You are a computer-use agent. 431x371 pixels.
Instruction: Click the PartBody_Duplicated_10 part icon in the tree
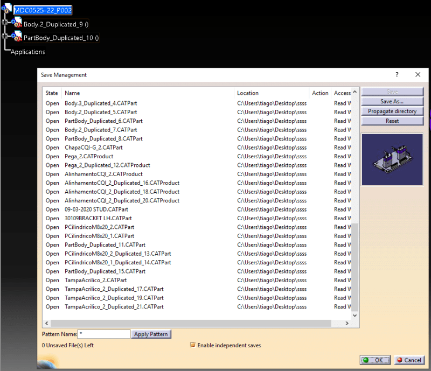(x=17, y=36)
